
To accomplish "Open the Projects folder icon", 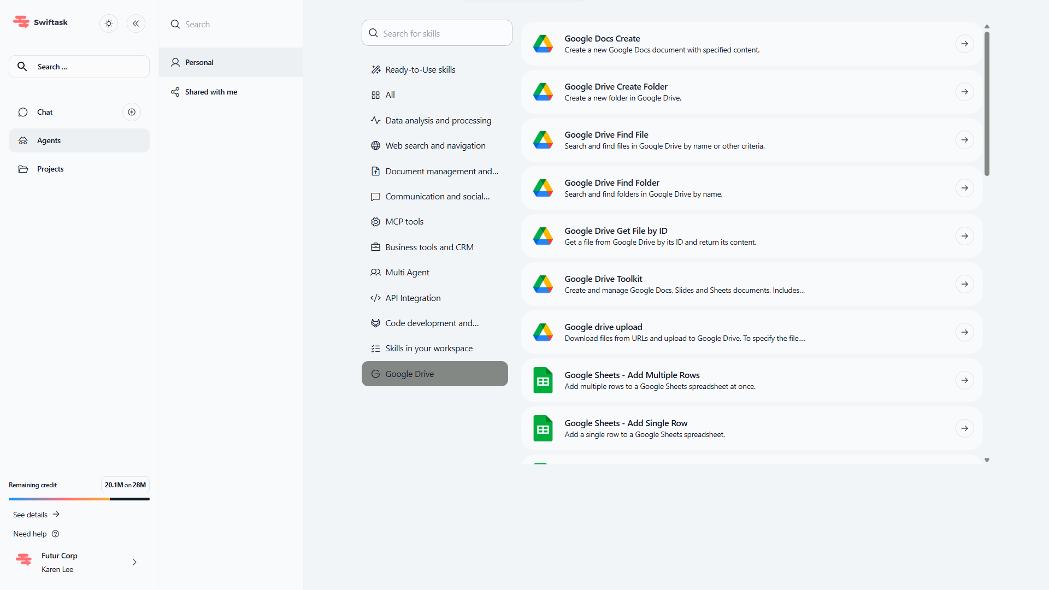I will click(23, 169).
